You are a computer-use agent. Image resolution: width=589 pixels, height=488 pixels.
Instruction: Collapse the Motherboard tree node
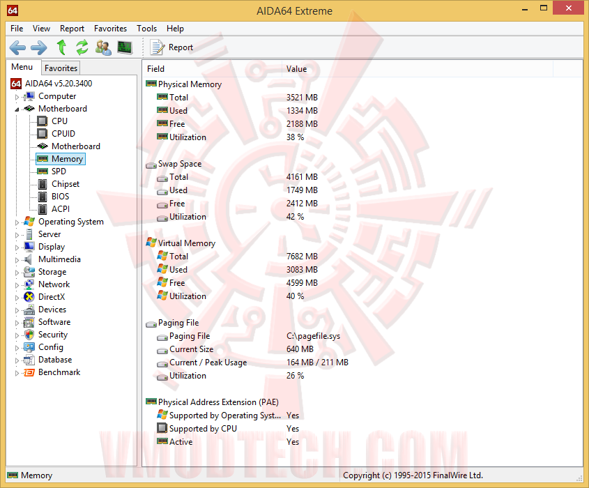(17, 109)
